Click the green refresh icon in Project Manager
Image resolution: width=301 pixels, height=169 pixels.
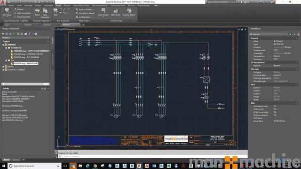click(14, 34)
